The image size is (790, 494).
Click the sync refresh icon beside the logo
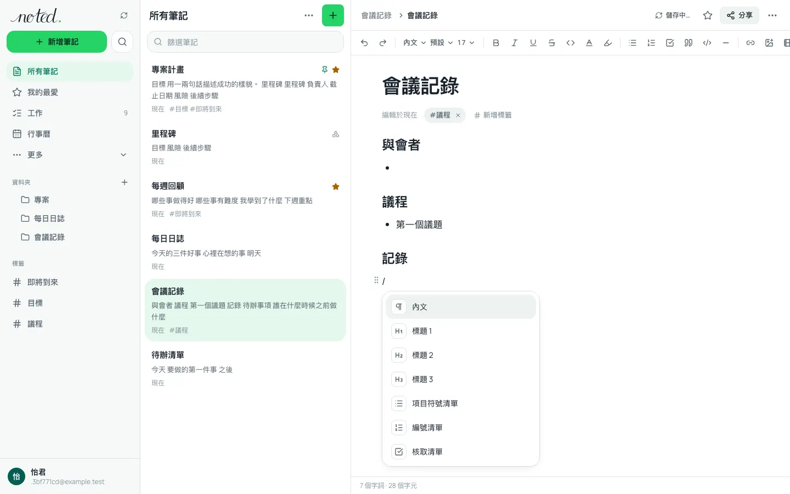pos(124,15)
